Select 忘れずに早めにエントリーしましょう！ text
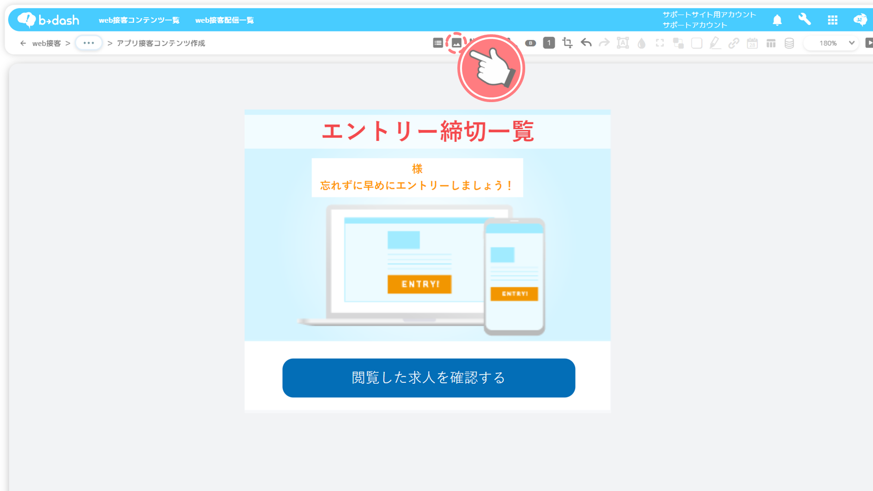The image size is (873, 491). click(417, 186)
